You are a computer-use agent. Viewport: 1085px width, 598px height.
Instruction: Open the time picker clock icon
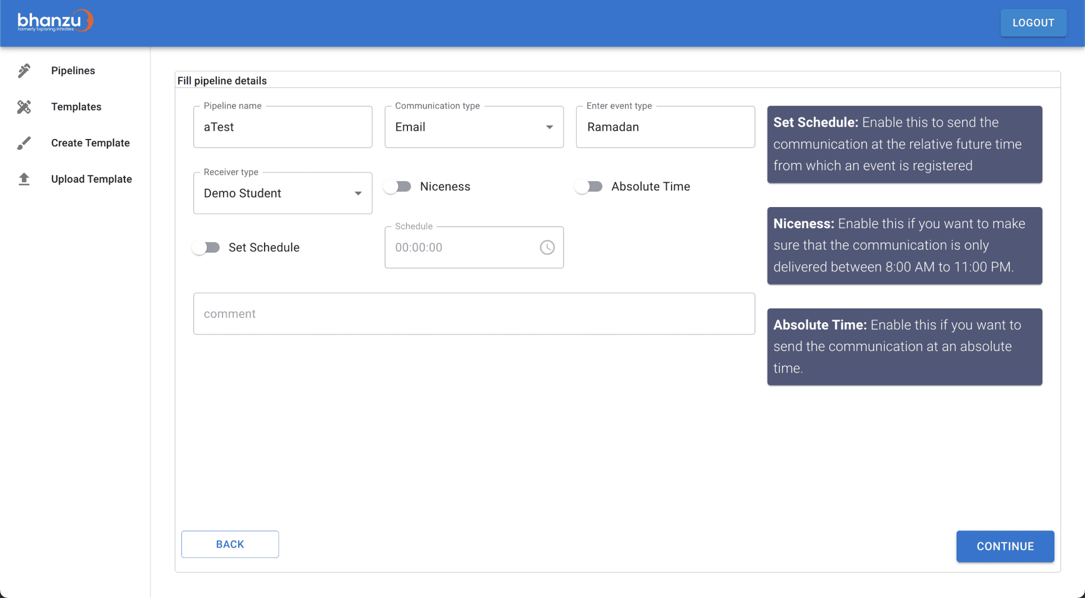[x=547, y=248]
